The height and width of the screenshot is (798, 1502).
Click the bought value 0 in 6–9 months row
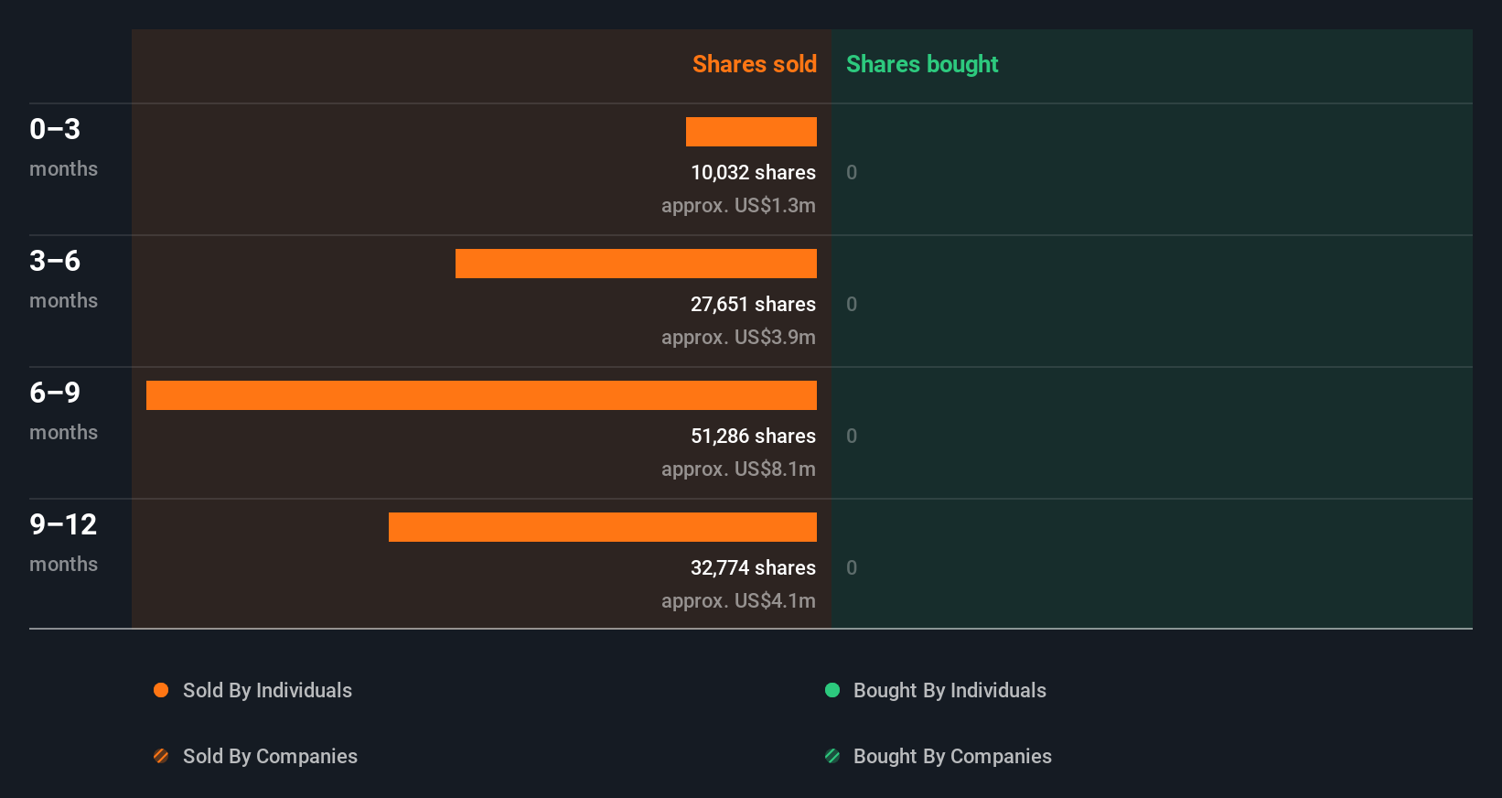click(x=852, y=436)
